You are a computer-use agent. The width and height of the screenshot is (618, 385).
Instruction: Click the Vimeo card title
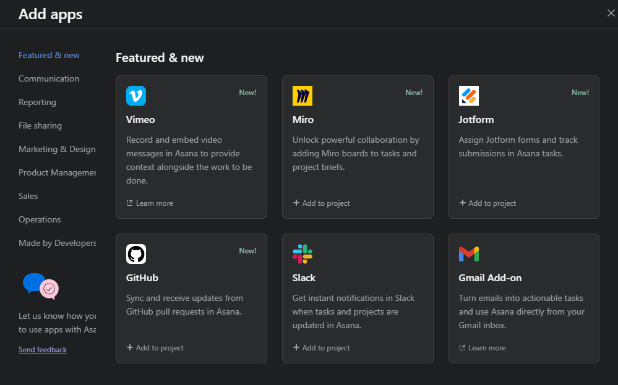[140, 120]
